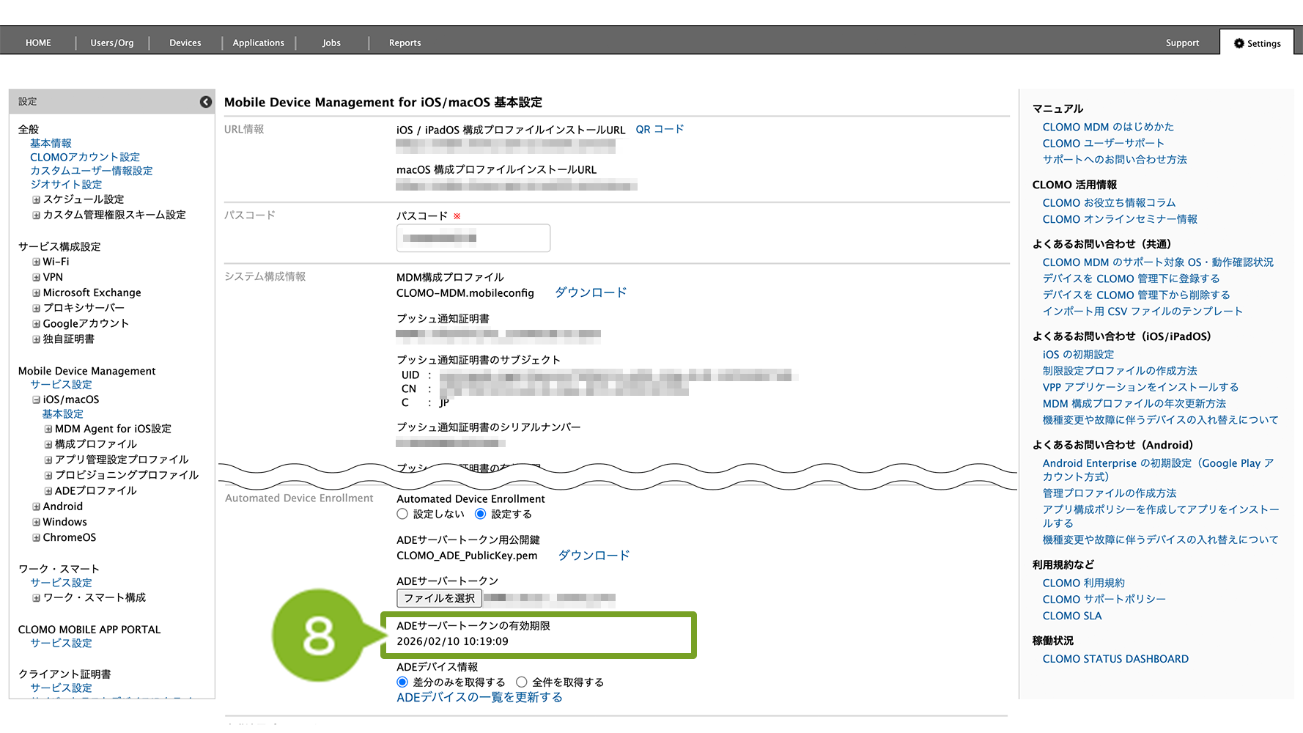The height and width of the screenshot is (733, 1303).
Task: Expand the Wi-Fi tree node
Action: tap(36, 262)
